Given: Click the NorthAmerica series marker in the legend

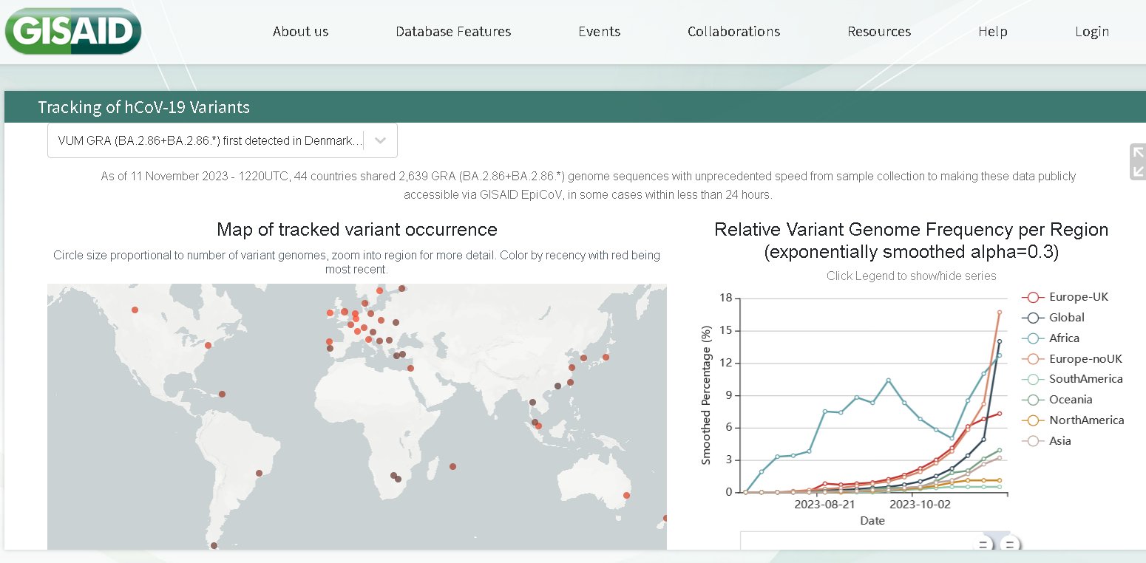Looking at the screenshot, I should click(x=1032, y=420).
